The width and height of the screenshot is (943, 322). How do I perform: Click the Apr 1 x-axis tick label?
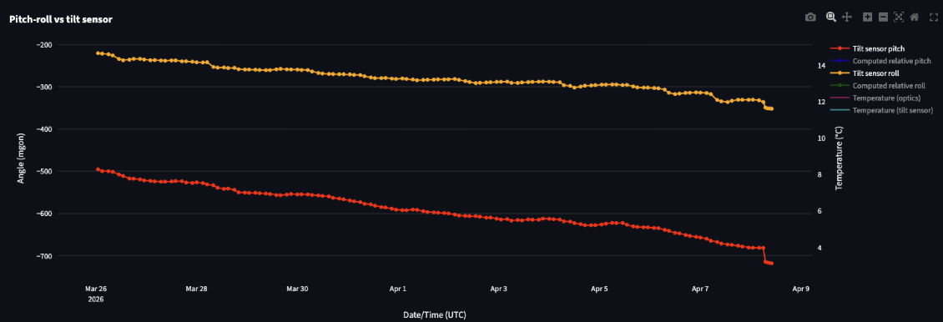(x=397, y=289)
